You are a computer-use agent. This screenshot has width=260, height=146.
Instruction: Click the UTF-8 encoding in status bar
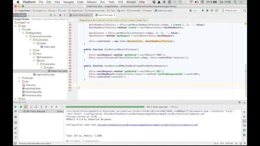tap(230, 144)
